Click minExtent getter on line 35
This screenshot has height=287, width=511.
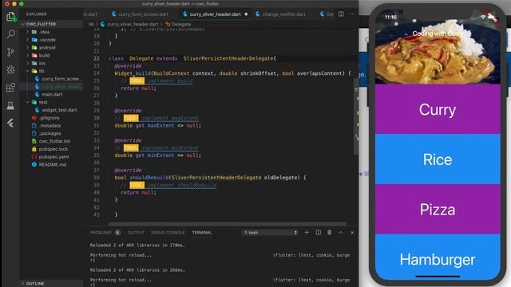[x=160, y=155]
